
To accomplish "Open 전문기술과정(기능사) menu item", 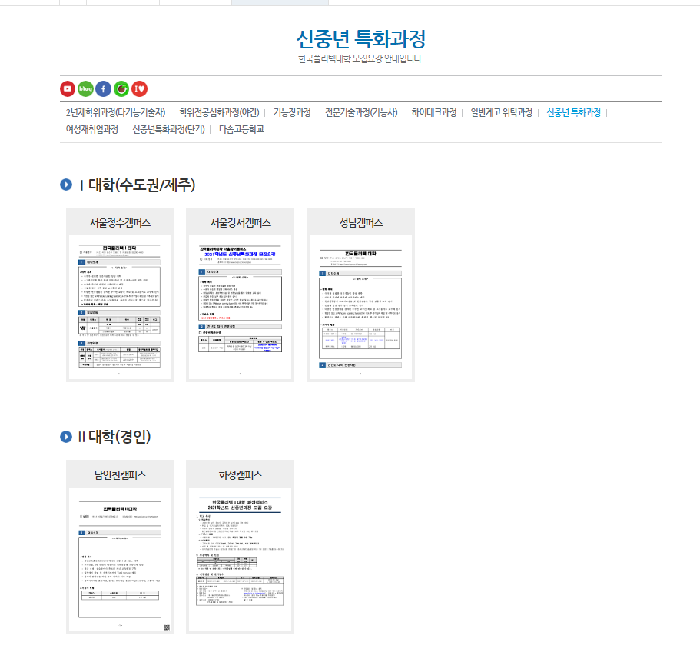I will tap(361, 112).
